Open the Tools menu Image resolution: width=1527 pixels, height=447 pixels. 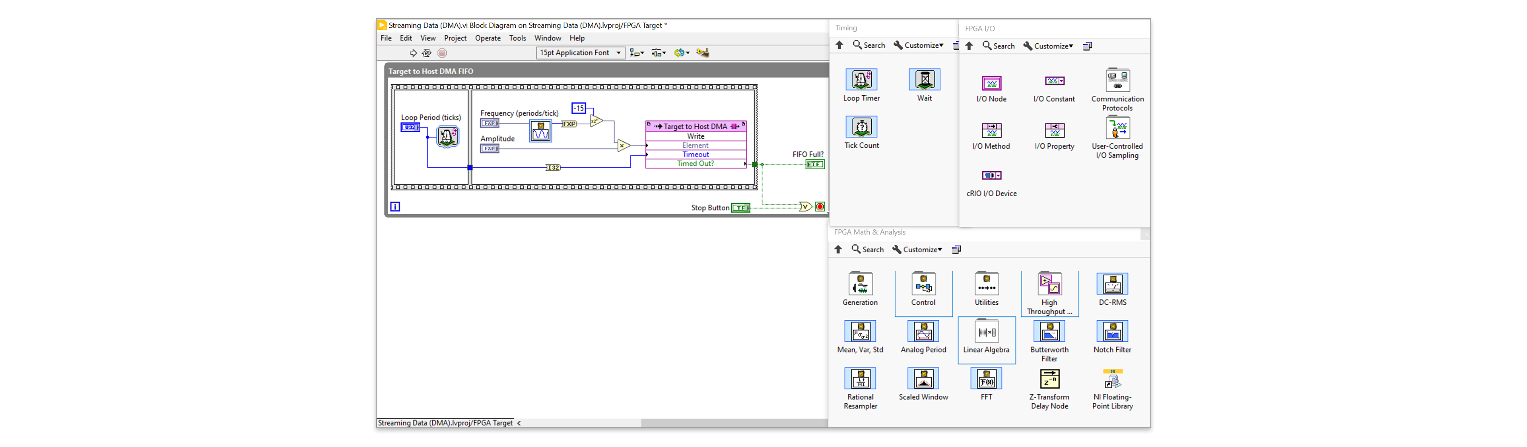click(x=517, y=38)
